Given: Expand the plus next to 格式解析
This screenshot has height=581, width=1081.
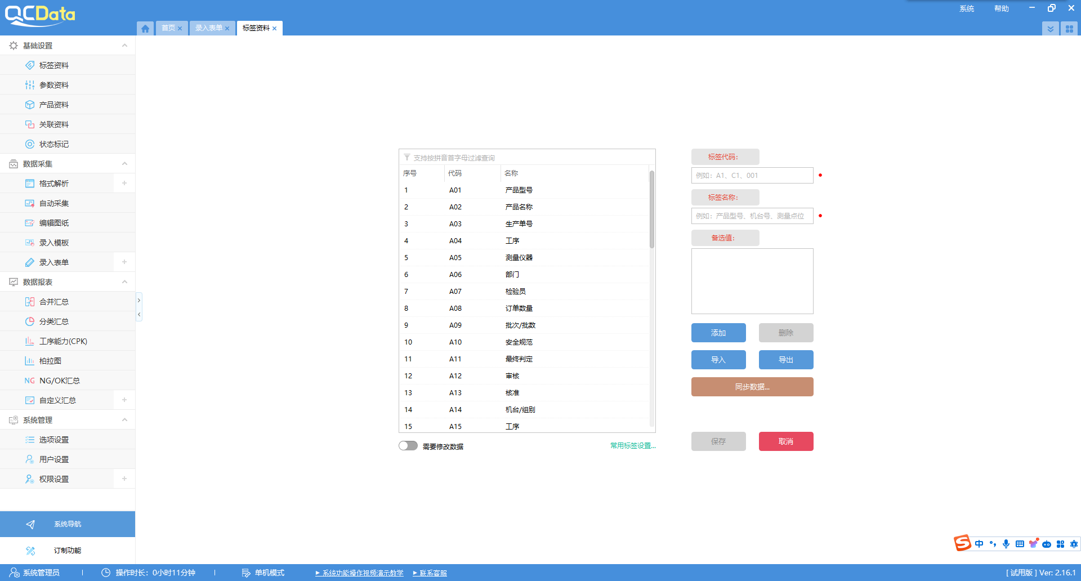Looking at the screenshot, I should pyautogui.click(x=124, y=184).
